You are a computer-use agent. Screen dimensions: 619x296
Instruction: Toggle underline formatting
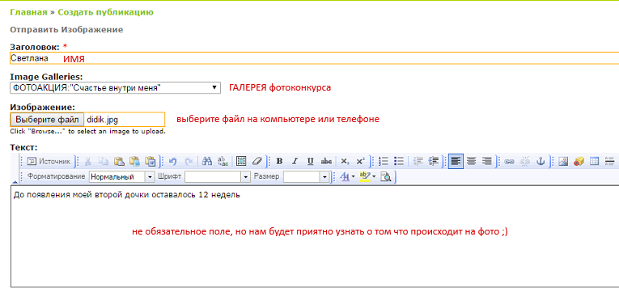pyautogui.click(x=310, y=161)
